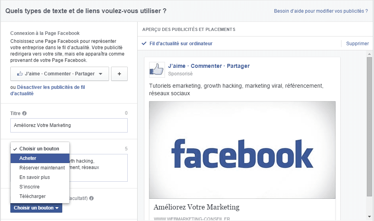
Task: Click the scrollbar up arrow in preview
Action: click(x=370, y=54)
